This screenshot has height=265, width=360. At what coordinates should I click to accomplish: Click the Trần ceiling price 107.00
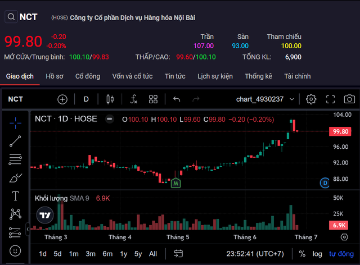(204, 46)
